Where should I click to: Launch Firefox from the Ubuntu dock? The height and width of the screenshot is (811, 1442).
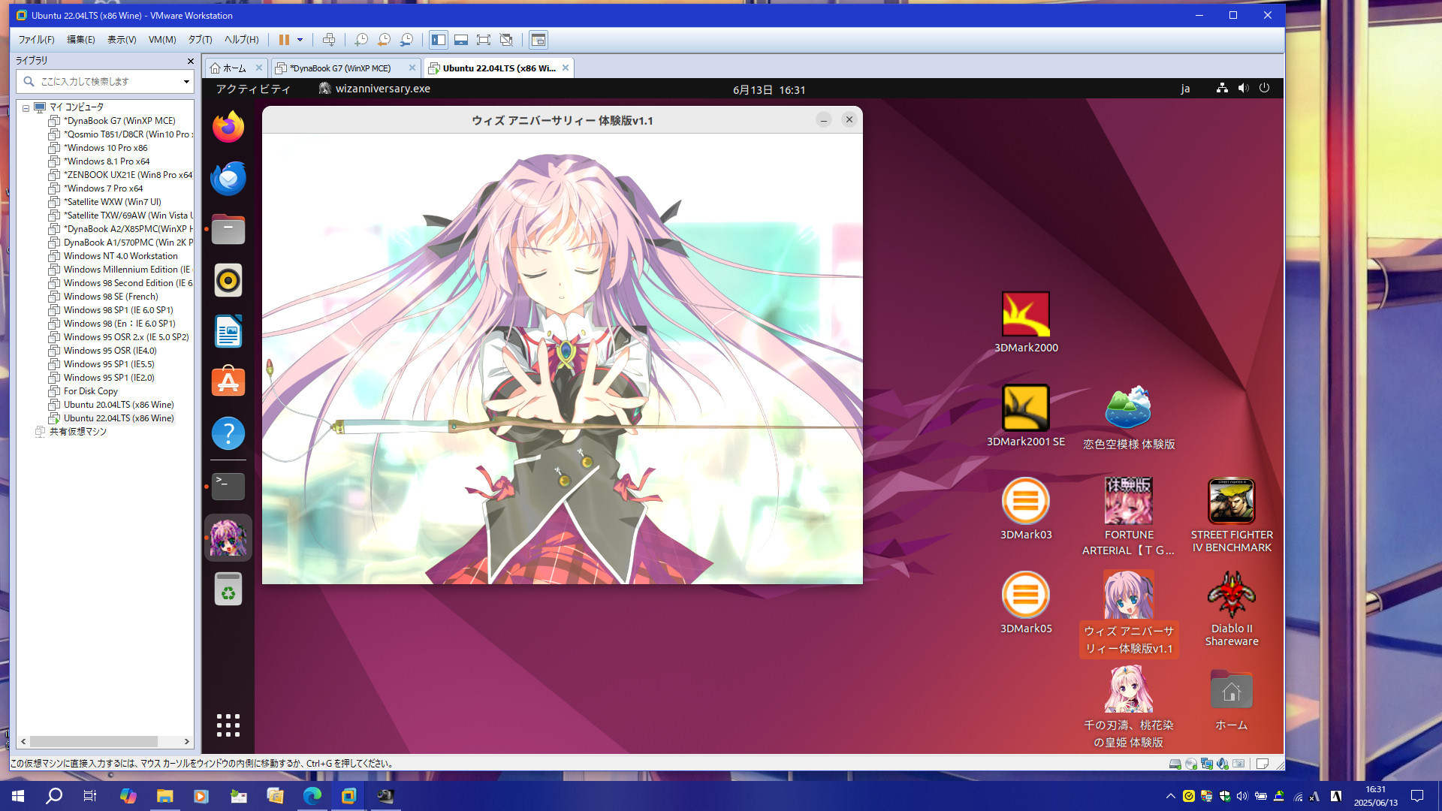(x=228, y=127)
